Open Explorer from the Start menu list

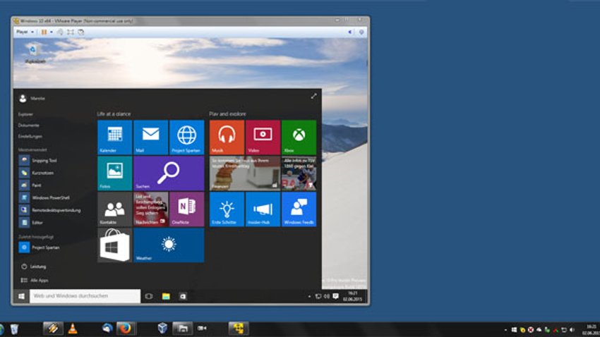pos(25,114)
